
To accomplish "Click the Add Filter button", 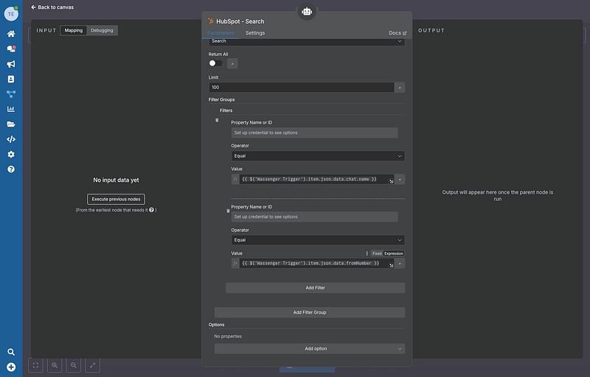I will click(x=315, y=288).
